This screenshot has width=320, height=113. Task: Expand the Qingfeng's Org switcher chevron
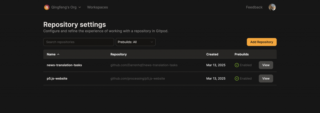point(80,7)
